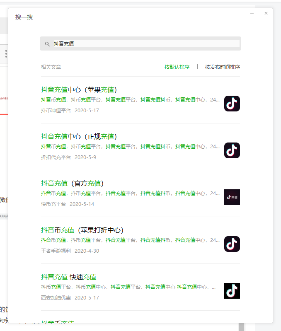Click the magnifier search icon in search box
The image size is (281, 331).
click(47, 44)
